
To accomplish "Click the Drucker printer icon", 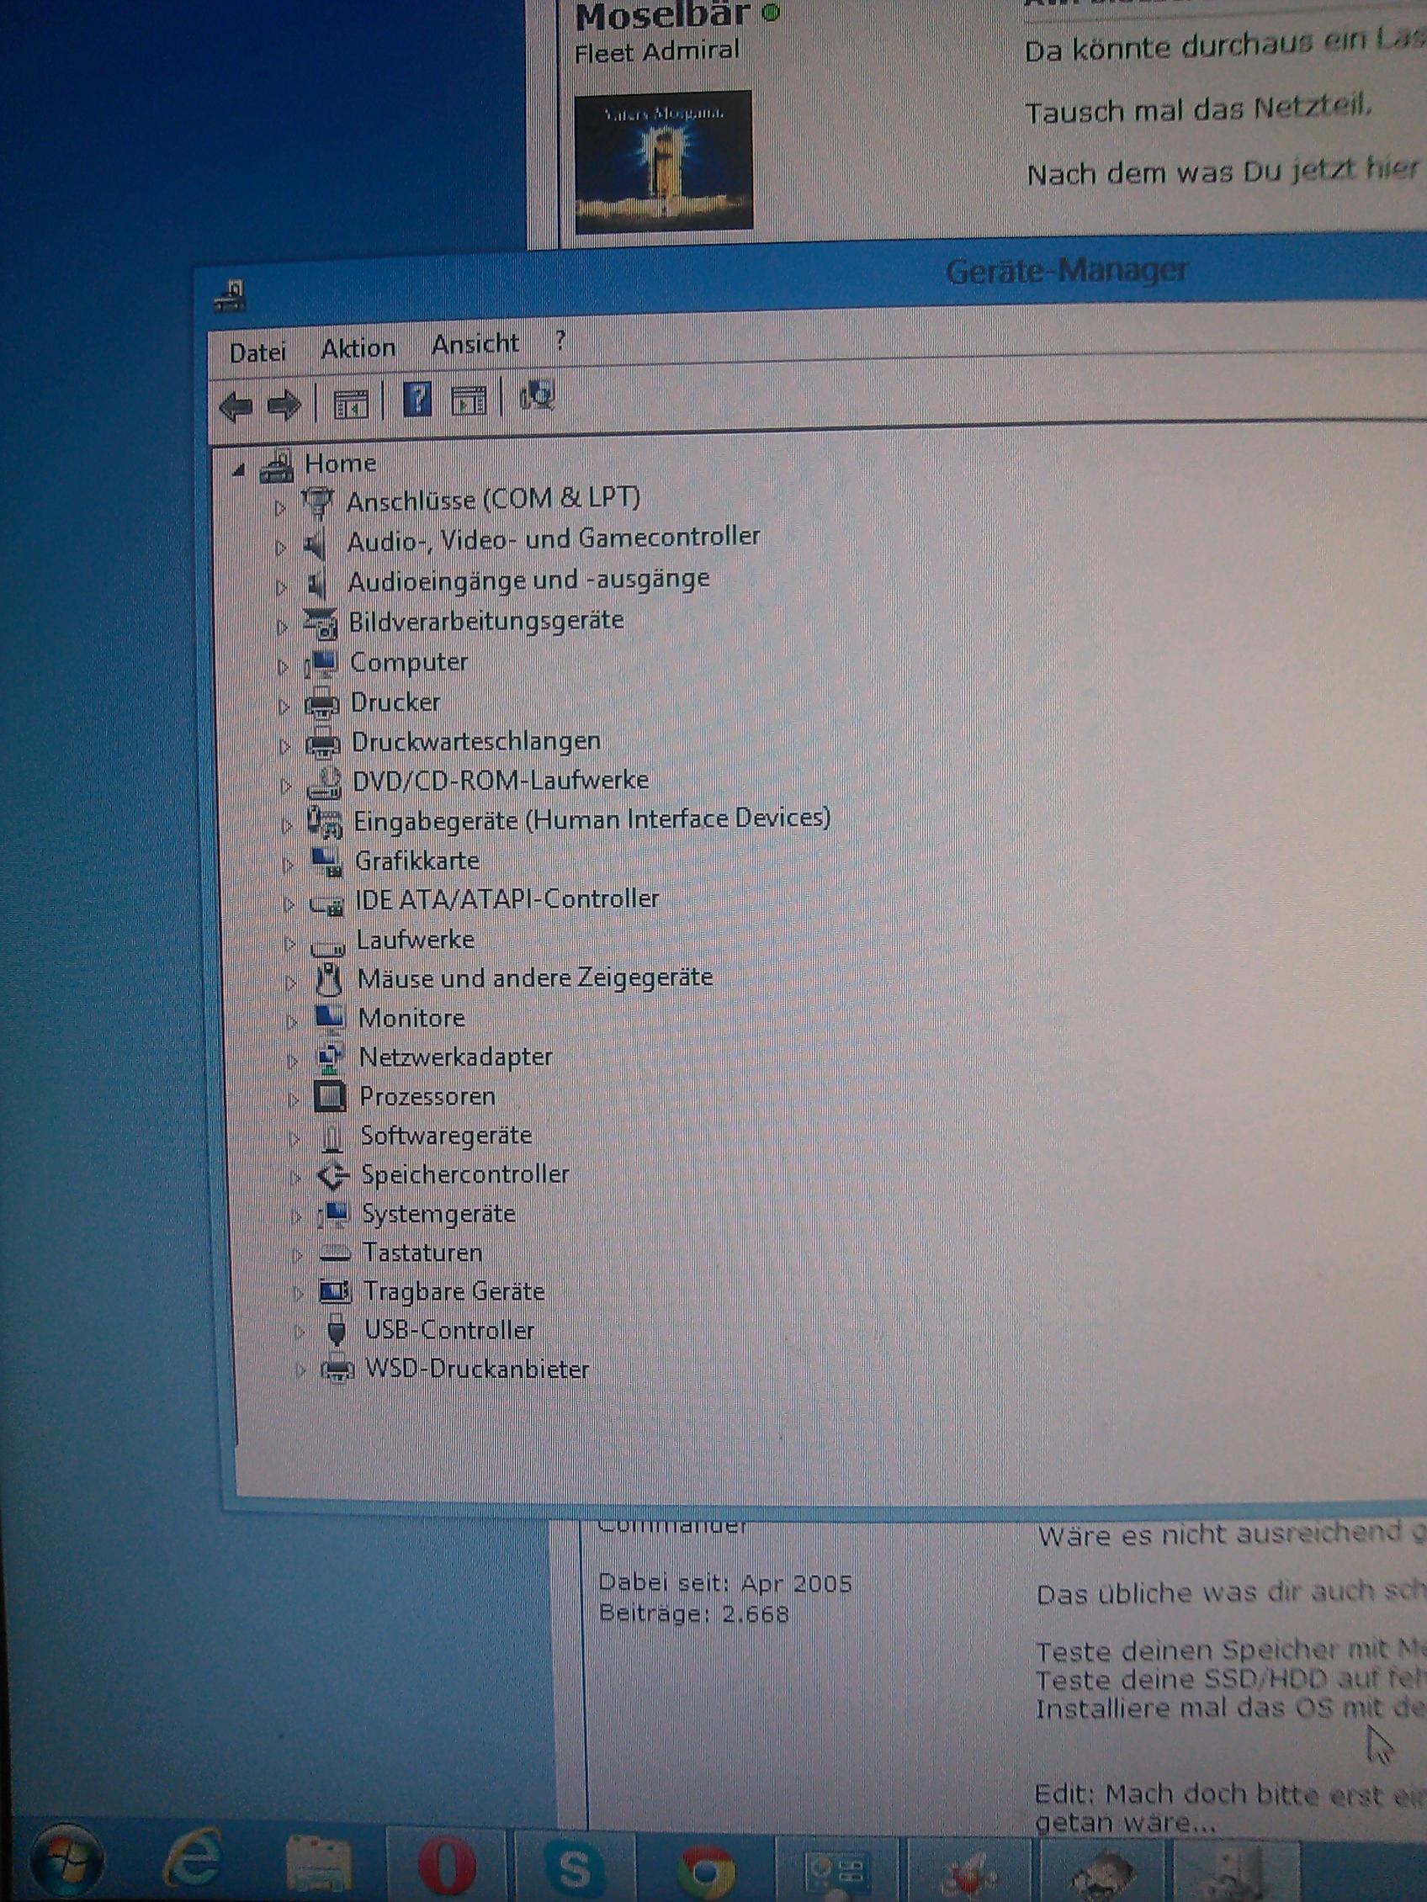I will pos(321,704).
